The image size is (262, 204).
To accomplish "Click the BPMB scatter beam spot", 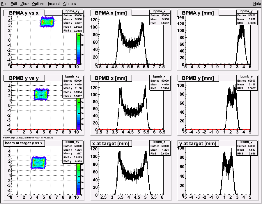I will coord(41,94).
